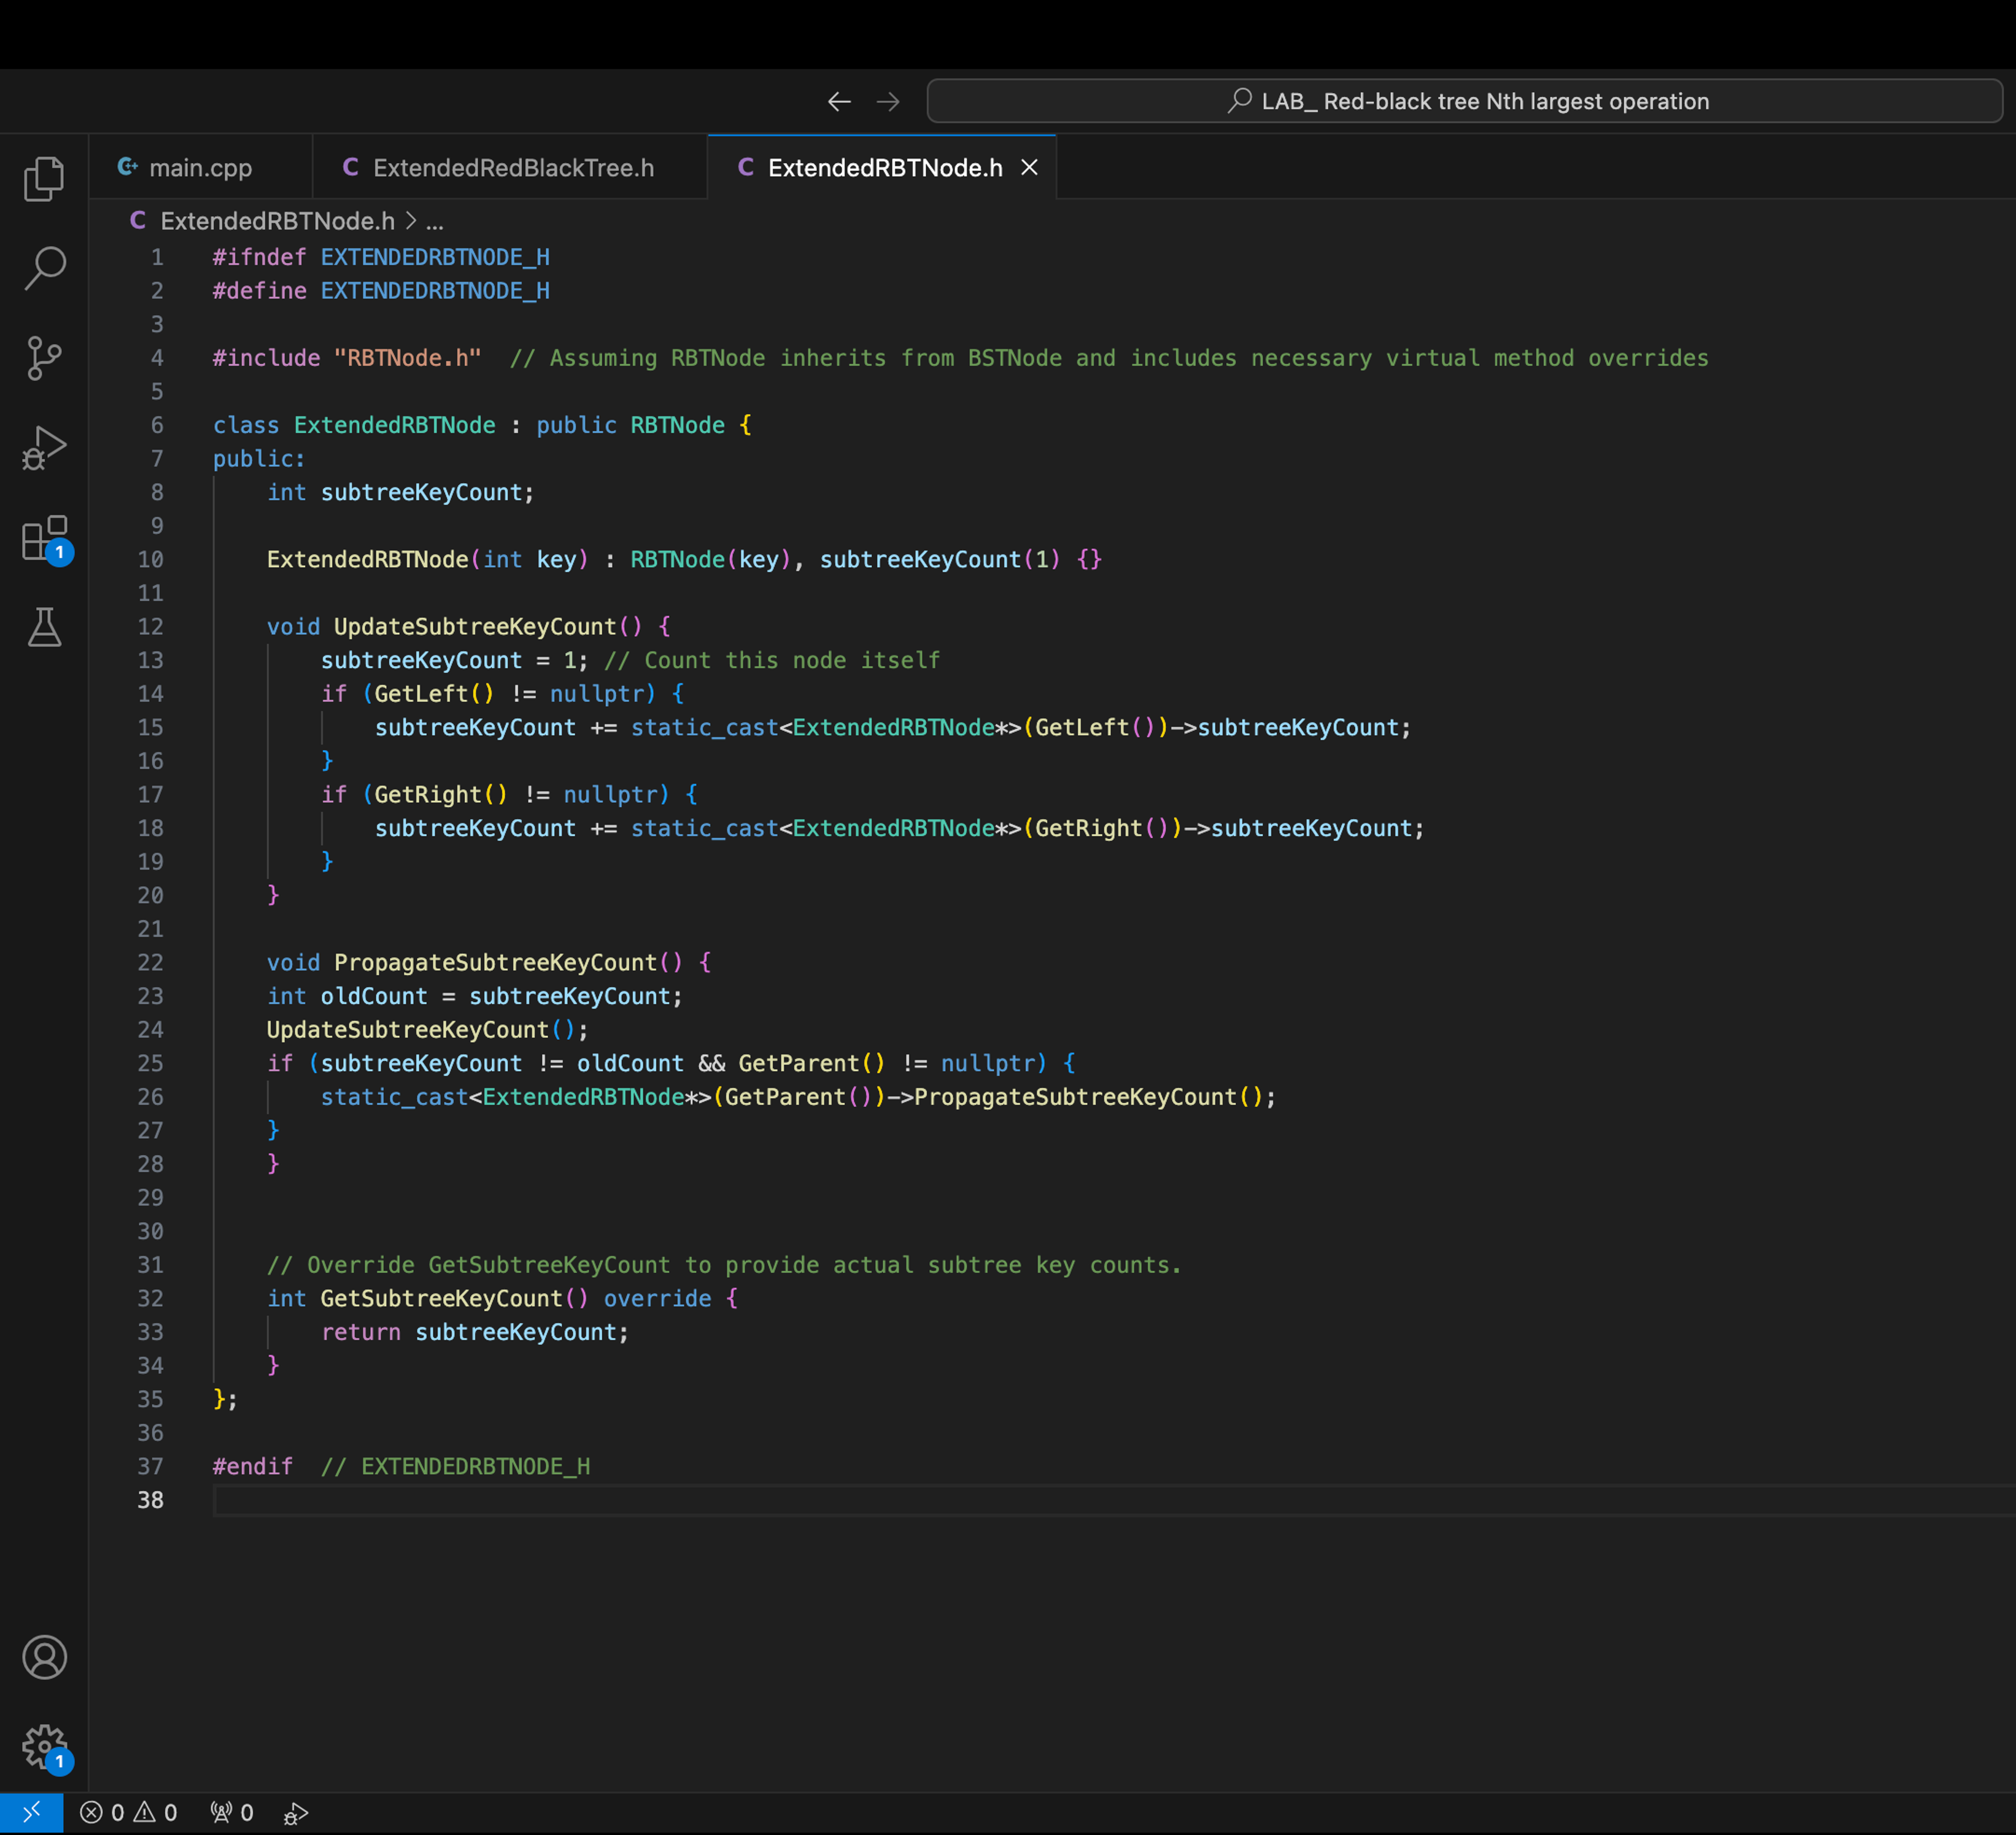
Task: Close the ExtendedRBTNode.h tab
Action: tap(1030, 167)
